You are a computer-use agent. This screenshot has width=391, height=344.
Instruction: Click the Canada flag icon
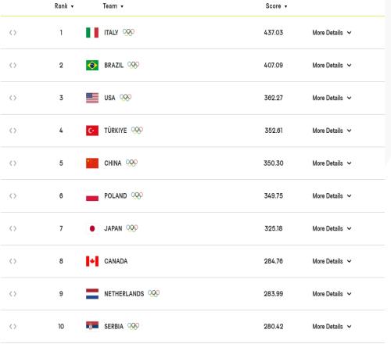[92, 261]
